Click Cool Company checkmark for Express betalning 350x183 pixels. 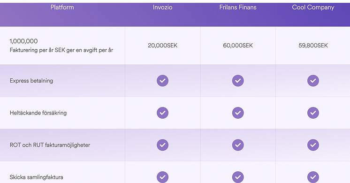click(313, 81)
